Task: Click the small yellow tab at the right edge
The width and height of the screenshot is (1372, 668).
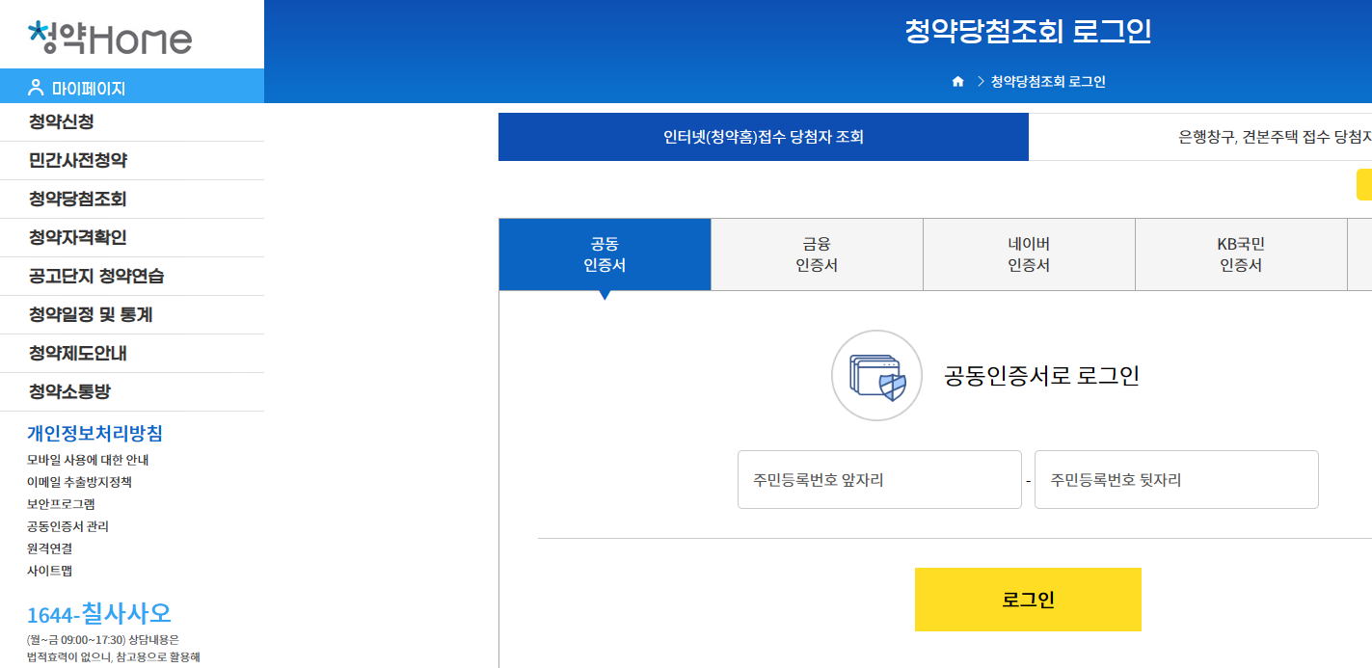Action: point(1365,182)
